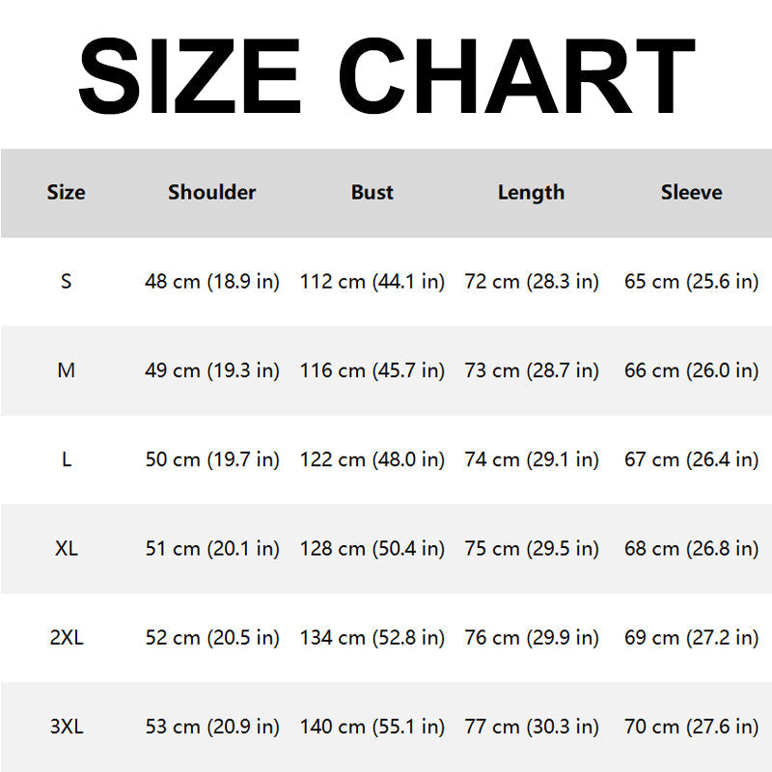Image resolution: width=772 pixels, height=772 pixels.
Task: Click the 70 cm sleeve measurement
Action: coord(691,727)
